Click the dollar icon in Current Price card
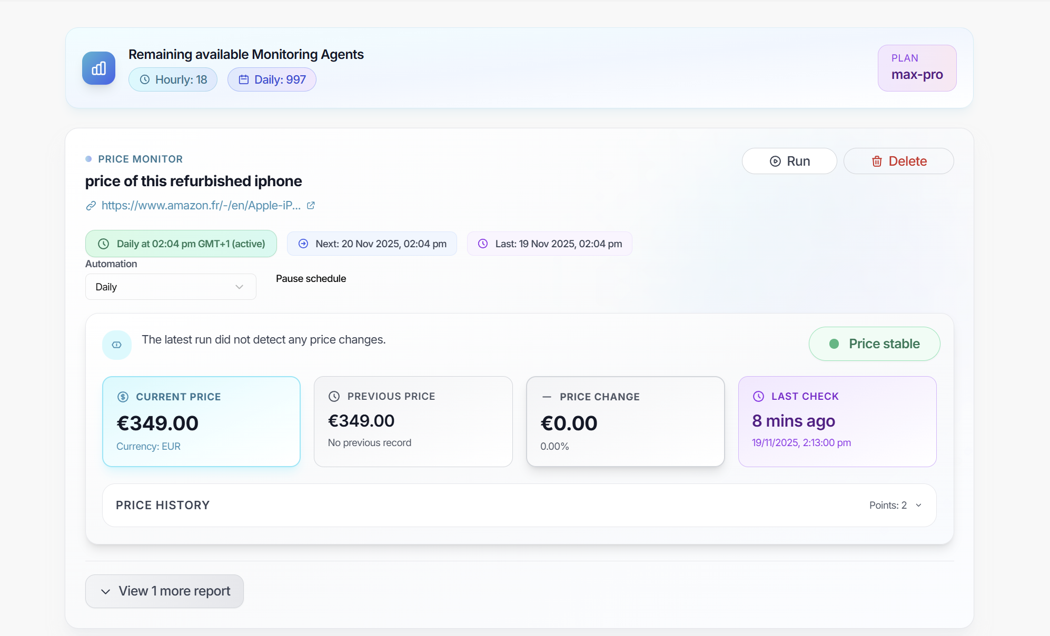Viewport: 1050px width, 636px height. pyautogui.click(x=123, y=397)
